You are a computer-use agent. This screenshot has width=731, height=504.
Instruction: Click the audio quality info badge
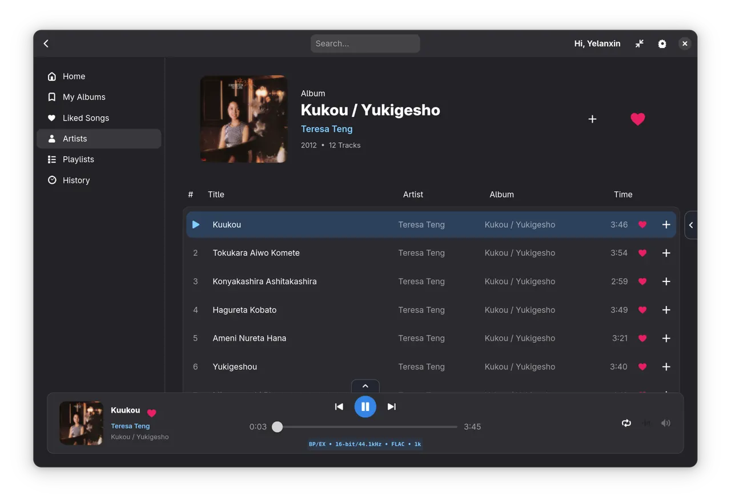coord(365,444)
